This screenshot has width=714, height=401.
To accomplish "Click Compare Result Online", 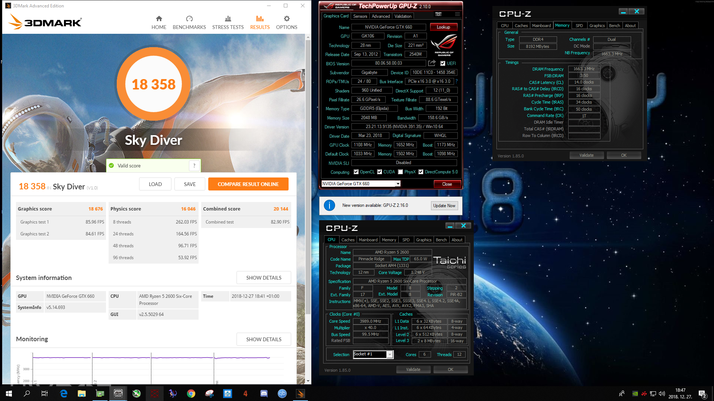I will tap(248, 184).
